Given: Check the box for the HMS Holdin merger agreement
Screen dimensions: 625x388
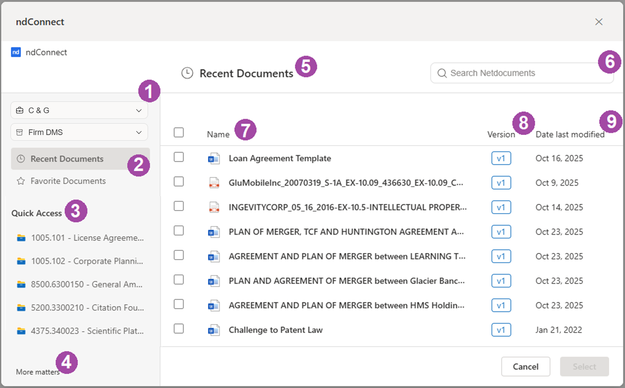Looking at the screenshot, I should click(179, 304).
